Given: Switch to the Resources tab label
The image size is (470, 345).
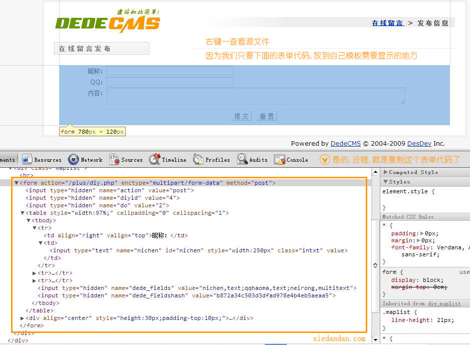Looking at the screenshot, I should coord(48,160).
